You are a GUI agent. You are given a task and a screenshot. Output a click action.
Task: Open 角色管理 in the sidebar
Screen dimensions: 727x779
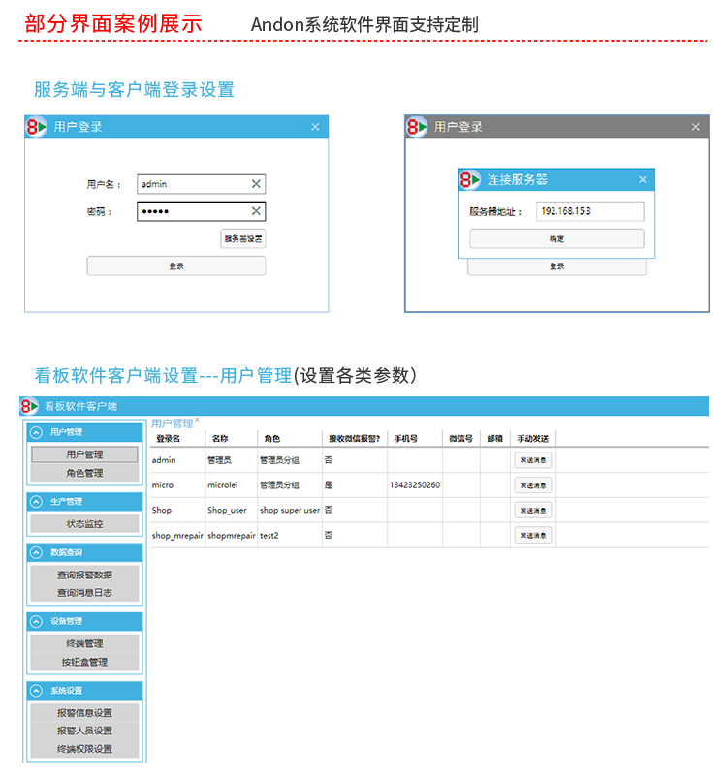[84, 473]
